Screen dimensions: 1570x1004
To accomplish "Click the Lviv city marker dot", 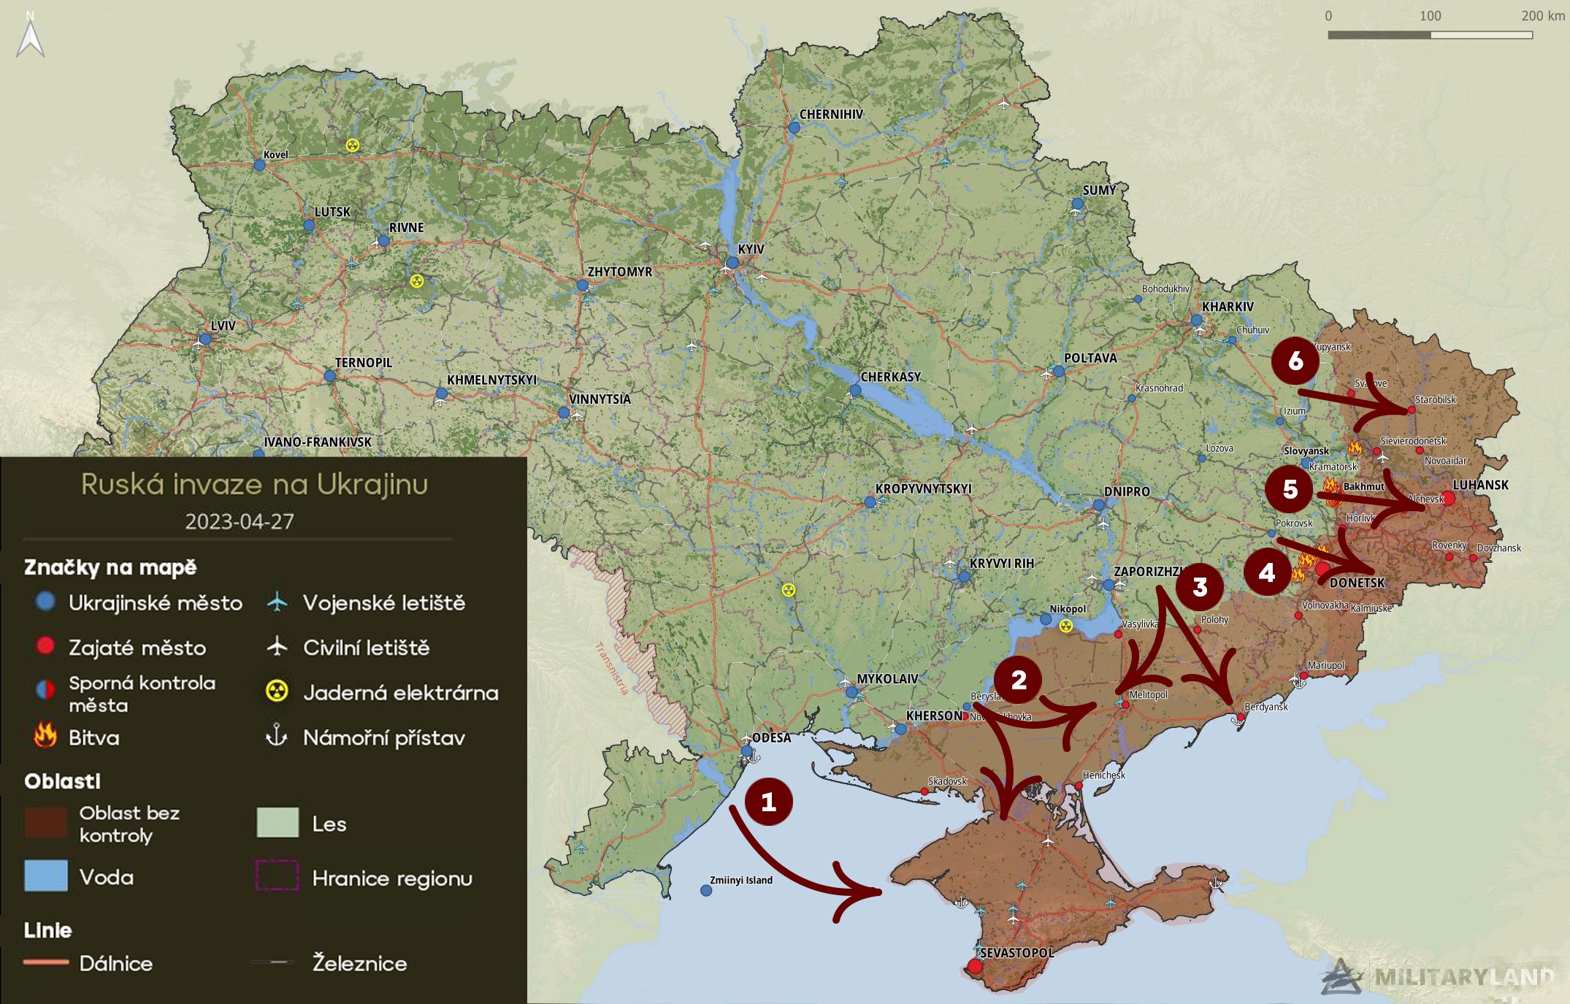I will [x=205, y=339].
